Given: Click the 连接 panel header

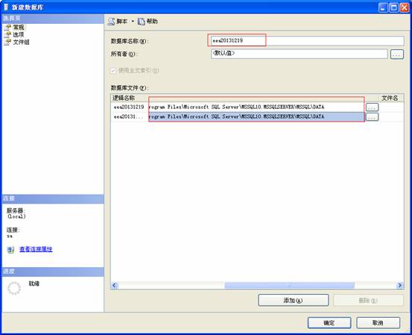Looking at the screenshot, I should [53, 198].
